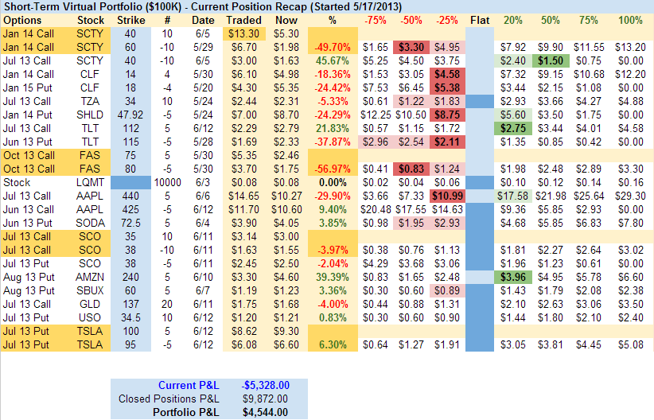This screenshot has height=420, width=654.
Task: Click the Traded column header
Action: pos(243,19)
